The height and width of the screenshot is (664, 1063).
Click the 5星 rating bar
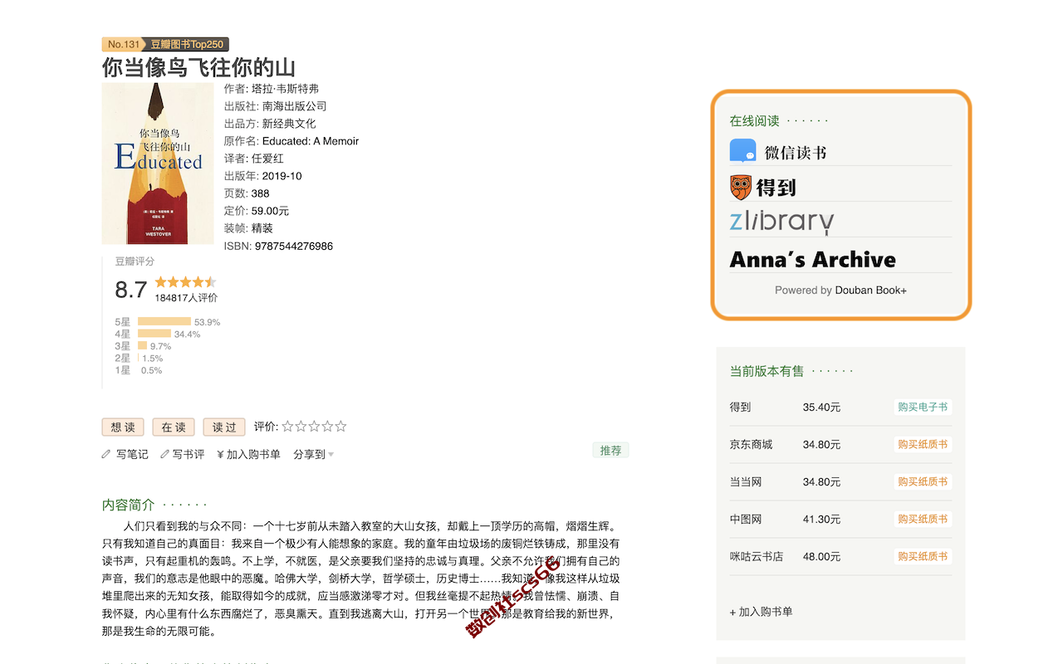[x=164, y=321]
